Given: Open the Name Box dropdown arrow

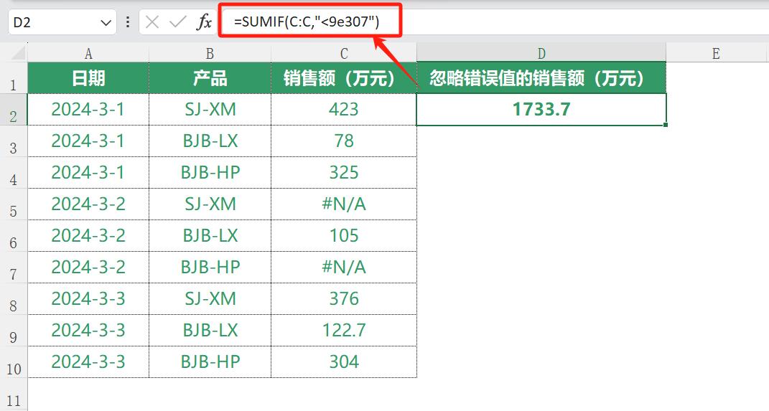Looking at the screenshot, I should point(106,22).
